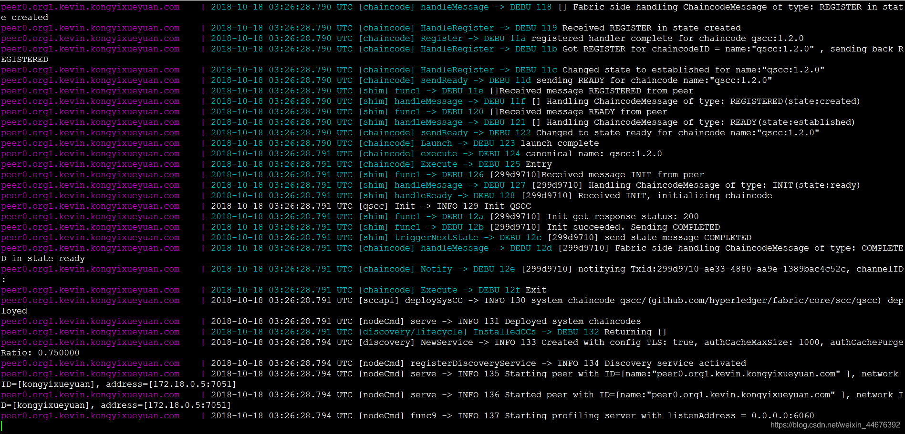The height and width of the screenshot is (434, 905).
Task: Click 'REGISTERED(state:created)' text
Action: (x=795, y=101)
